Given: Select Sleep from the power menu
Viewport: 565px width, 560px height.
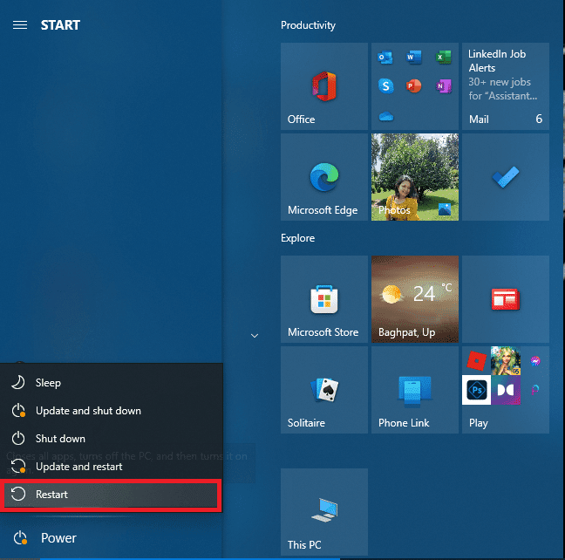Looking at the screenshot, I should 111,383.
